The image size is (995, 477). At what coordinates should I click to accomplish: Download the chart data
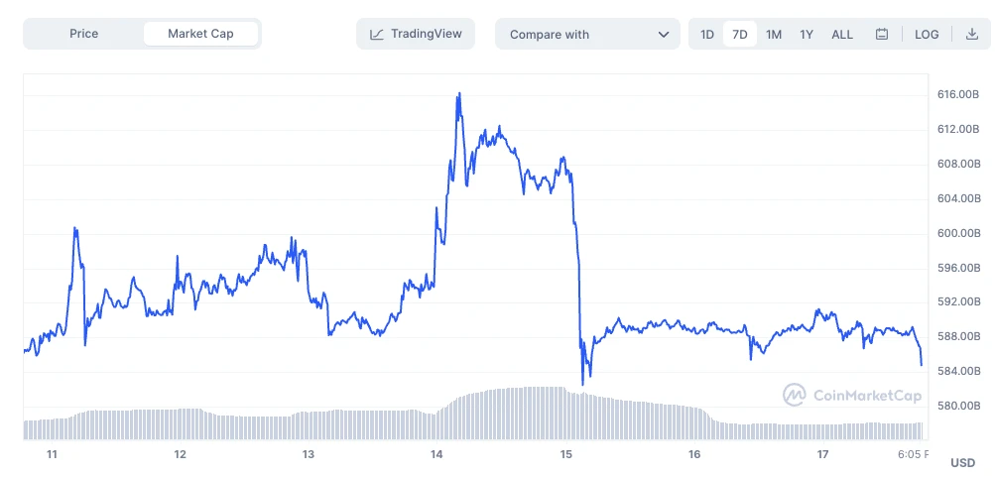971,35
